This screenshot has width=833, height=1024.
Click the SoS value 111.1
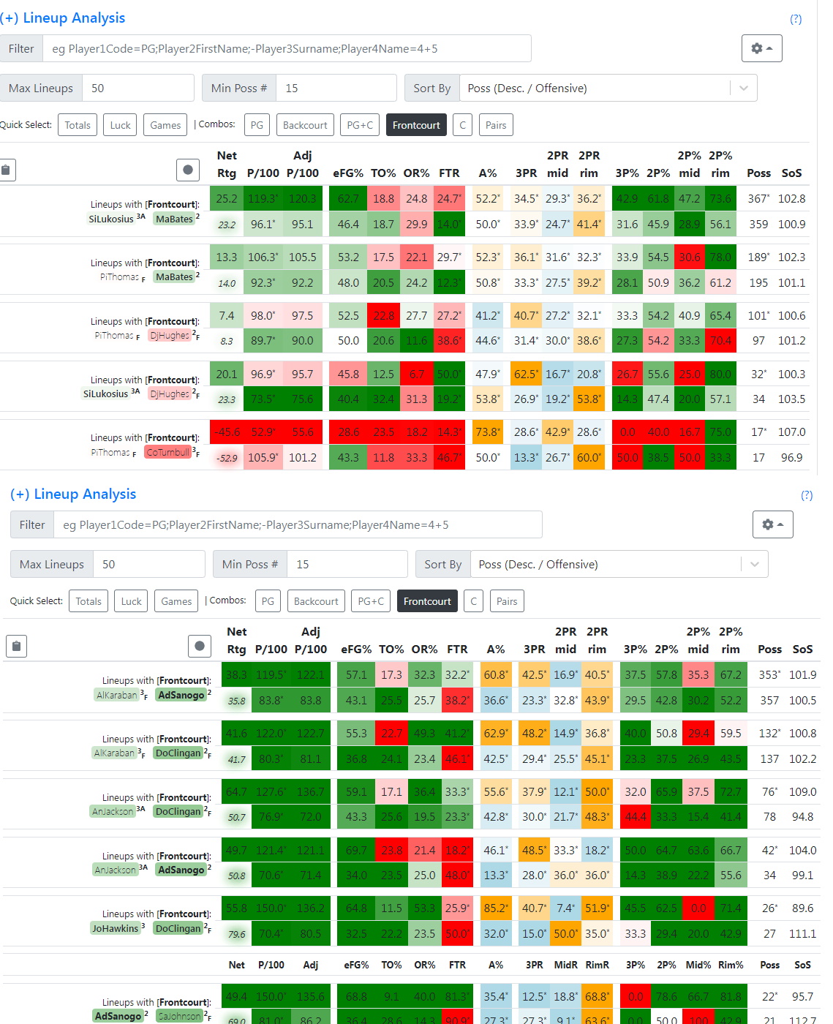click(x=803, y=934)
